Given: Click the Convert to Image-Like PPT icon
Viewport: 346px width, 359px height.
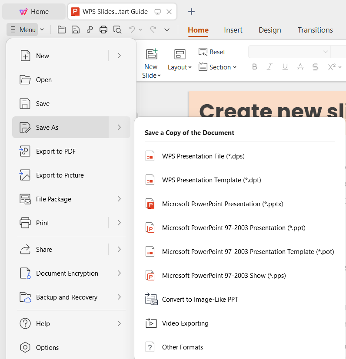Looking at the screenshot, I should point(151,300).
